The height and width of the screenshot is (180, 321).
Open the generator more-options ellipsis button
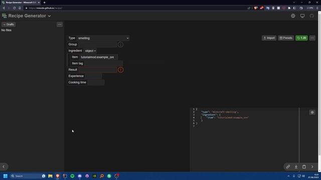tap(312, 38)
